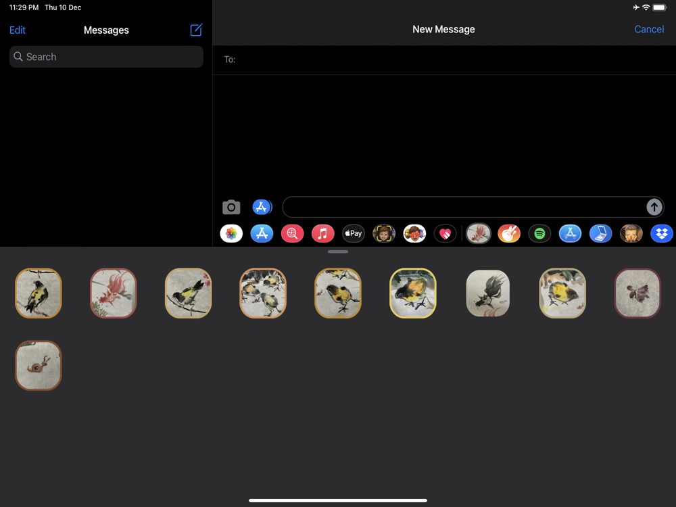Image resolution: width=676 pixels, height=507 pixels.
Task: Select the bright yellow-bordered chick sticker
Action: [412, 293]
